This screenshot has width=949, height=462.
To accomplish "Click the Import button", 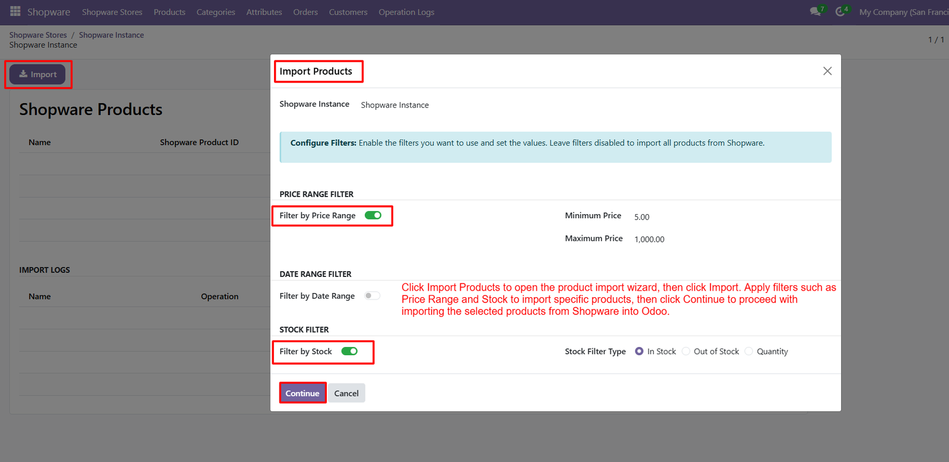I will click(37, 74).
